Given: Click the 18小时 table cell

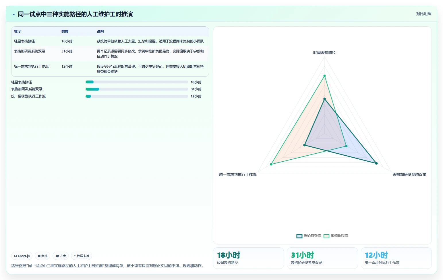Looking at the screenshot, I should 67,41.
